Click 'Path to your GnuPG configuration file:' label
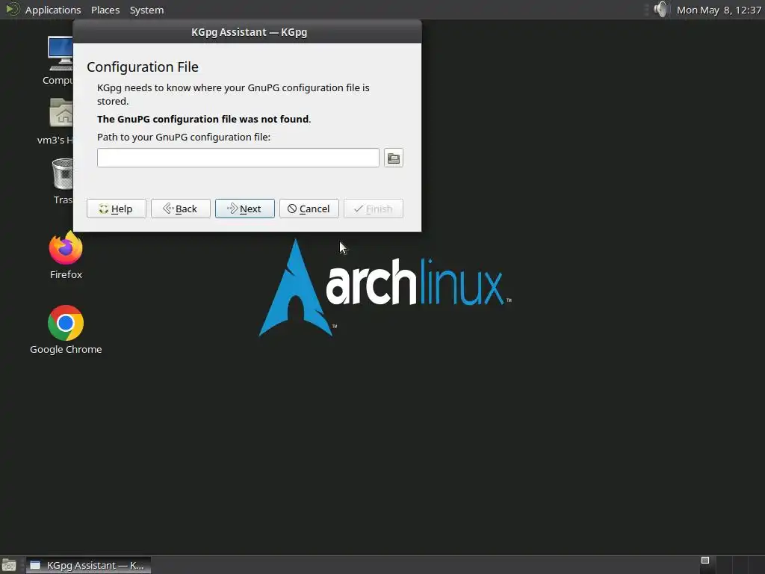765x574 pixels. 184,138
